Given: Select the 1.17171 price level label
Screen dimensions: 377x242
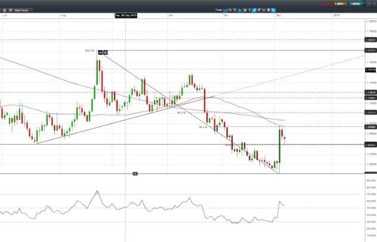Looking at the screenshot, I should 369,51.
